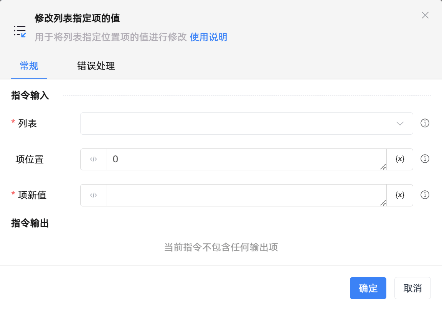The image size is (442, 310).
Task: Click the list-edit icon beside the dialog title
Action: [x=20, y=31]
